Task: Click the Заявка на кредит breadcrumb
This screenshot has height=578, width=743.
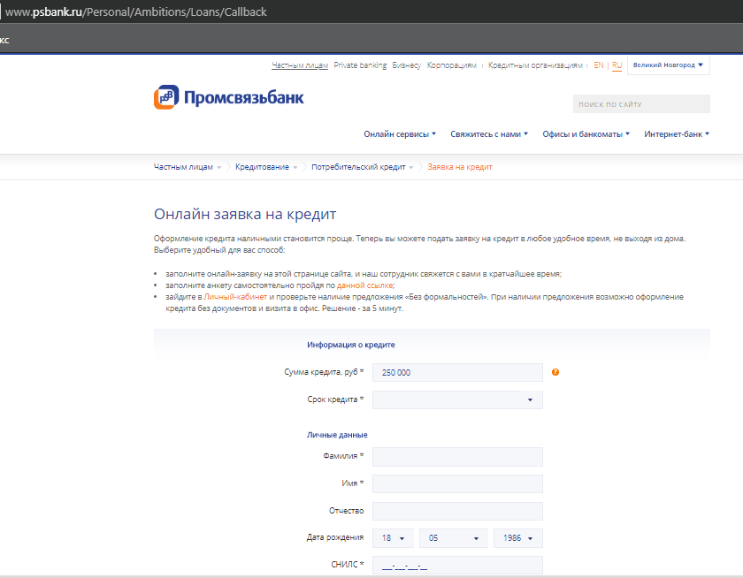Action: click(x=460, y=167)
